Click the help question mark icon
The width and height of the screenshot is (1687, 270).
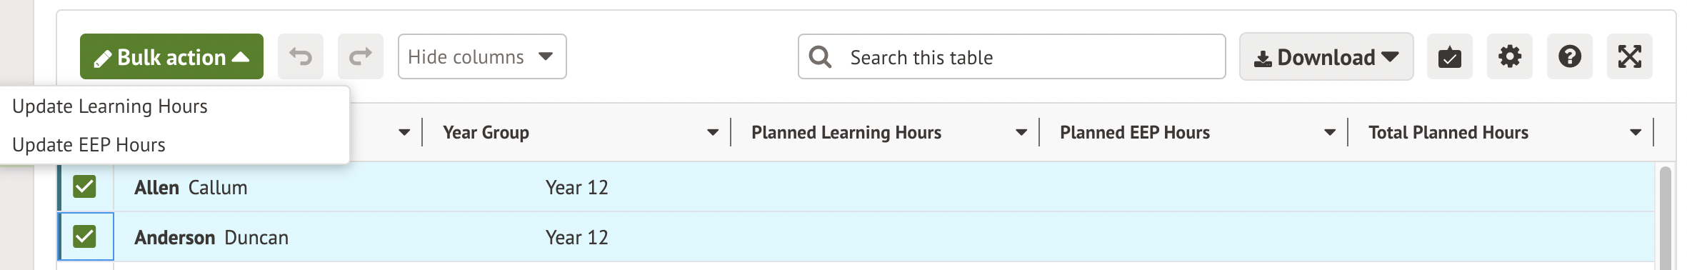[x=1570, y=56]
